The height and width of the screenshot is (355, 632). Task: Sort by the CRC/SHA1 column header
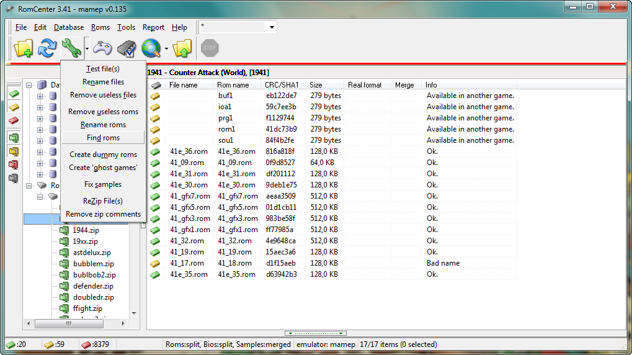(x=282, y=85)
